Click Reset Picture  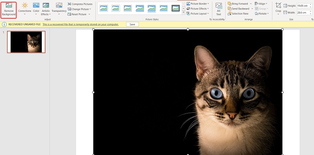coord(77,14)
